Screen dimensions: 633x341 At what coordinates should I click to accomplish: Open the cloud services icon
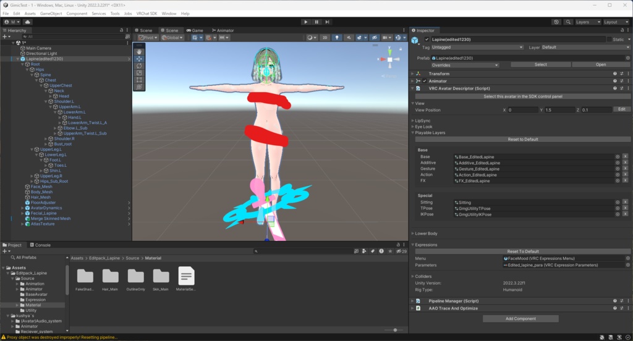tap(27, 22)
